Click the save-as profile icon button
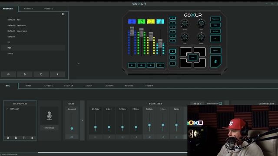Screen dimensions: 278x156 coord(25,74)
